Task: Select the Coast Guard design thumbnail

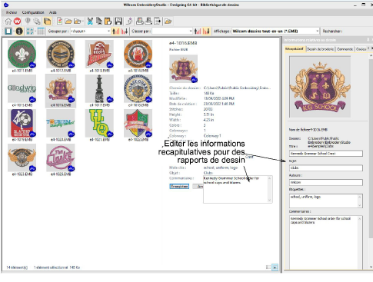Action: click(138, 88)
